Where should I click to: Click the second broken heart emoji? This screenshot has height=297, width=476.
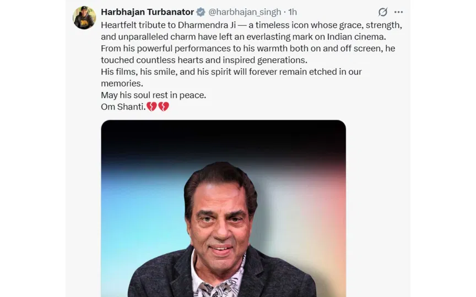[163, 106]
